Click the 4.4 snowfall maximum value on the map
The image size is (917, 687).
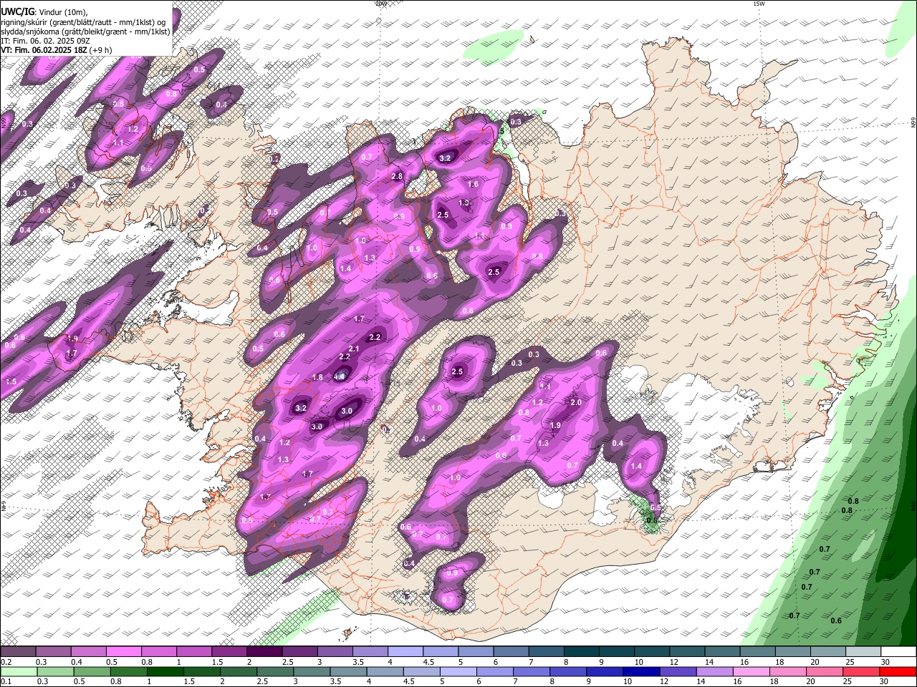340,376
